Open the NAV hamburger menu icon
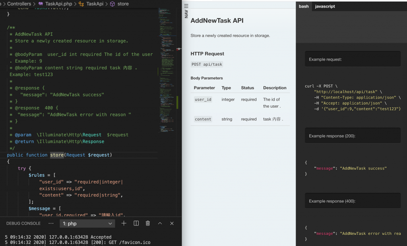The width and height of the screenshot is (407, 246). tap(186, 6)
